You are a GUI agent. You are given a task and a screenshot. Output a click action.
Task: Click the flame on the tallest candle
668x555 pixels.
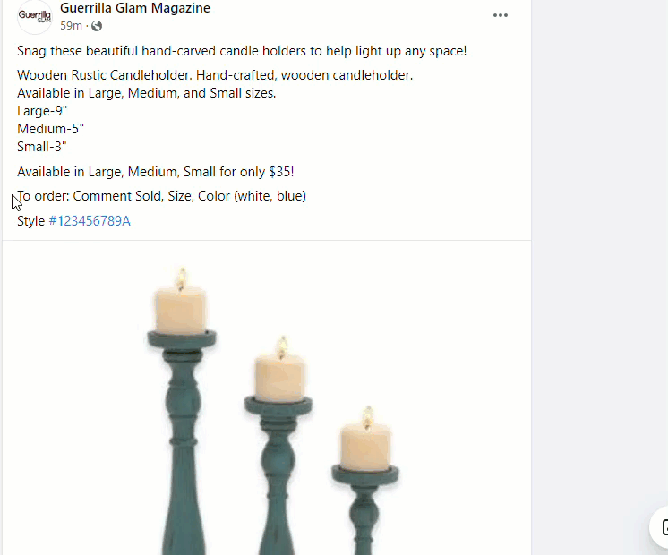click(x=182, y=279)
